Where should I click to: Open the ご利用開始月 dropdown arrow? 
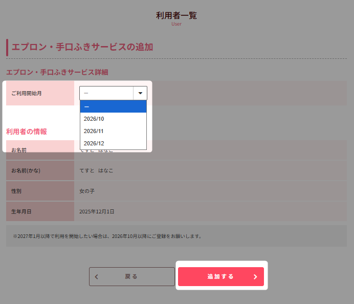click(140, 93)
